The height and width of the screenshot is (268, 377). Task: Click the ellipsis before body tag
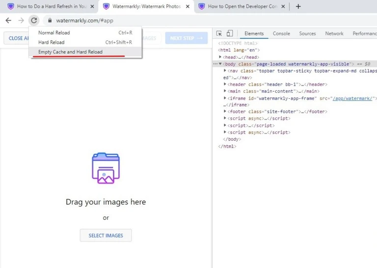(215, 64)
